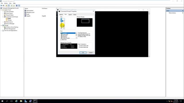Expand Services and Applications node
This screenshot has width=184, height=103.
coord(1,31)
